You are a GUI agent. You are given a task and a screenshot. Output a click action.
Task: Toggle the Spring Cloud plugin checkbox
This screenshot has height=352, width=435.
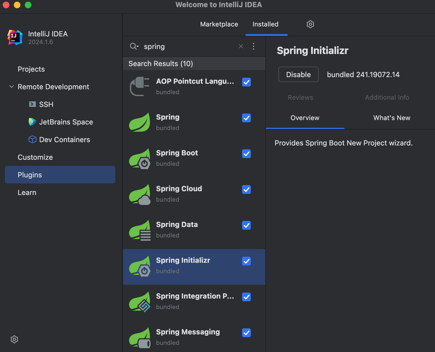coord(246,189)
